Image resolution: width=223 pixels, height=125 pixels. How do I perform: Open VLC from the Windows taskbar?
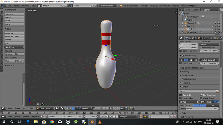coord(100,122)
